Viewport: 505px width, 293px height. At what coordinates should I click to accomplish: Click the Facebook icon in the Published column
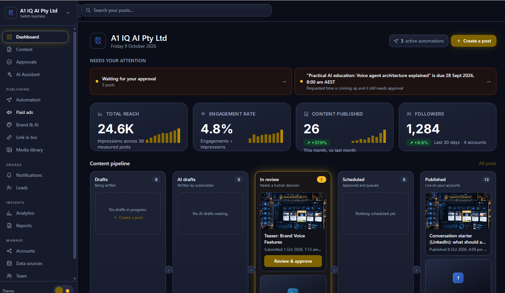[458, 278]
